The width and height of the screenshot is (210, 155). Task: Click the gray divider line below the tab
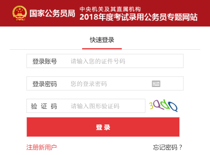[x=161, y=49]
